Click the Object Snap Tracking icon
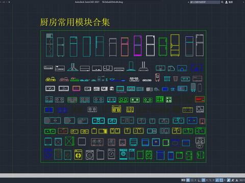 click(x=217, y=180)
